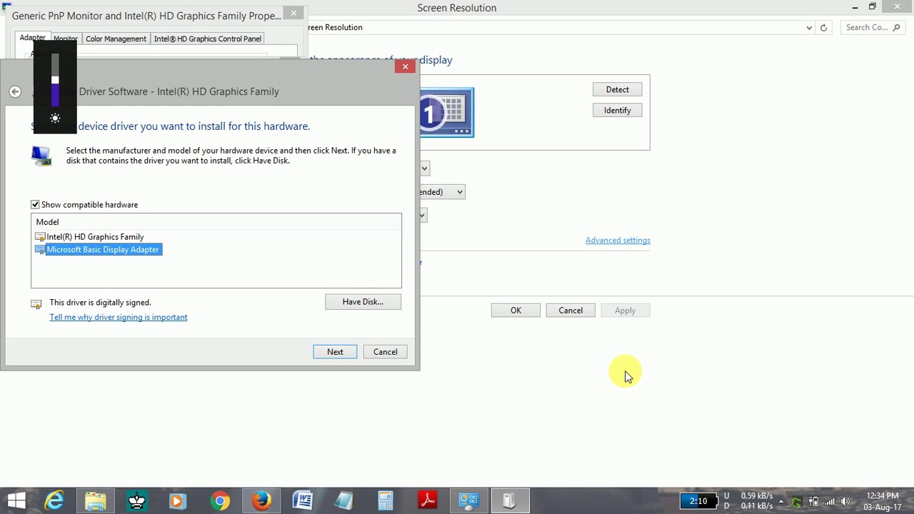The width and height of the screenshot is (914, 514).
Task: Click the Intel(R) HD Graphics Family driver icon
Action: click(x=40, y=237)
